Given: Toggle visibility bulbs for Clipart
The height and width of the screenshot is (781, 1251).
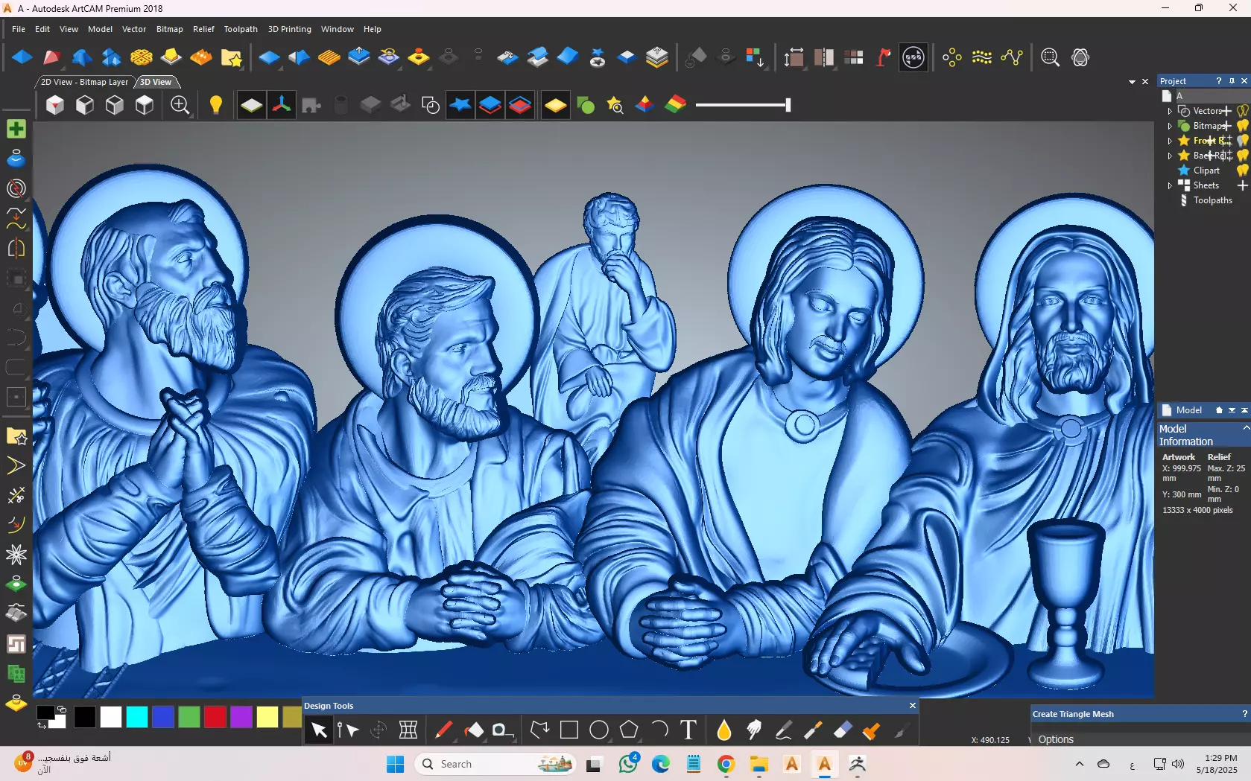Looking at the screenshot, I should [1242, 170].
